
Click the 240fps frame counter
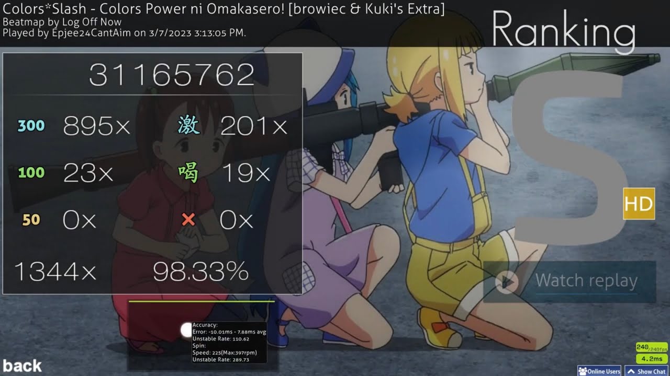tap(652, 348)
